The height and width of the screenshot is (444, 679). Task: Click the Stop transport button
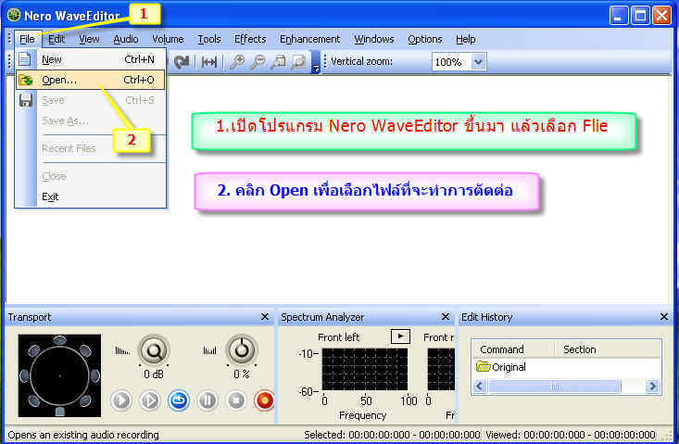tap(236, 400)
